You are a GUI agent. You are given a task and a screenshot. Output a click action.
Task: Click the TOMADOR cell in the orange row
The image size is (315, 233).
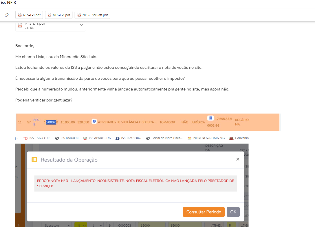tap(167, 122)
